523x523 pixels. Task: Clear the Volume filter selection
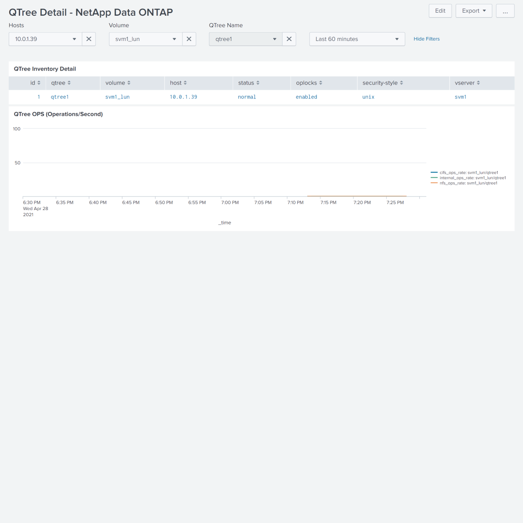[x=189, y=39]
